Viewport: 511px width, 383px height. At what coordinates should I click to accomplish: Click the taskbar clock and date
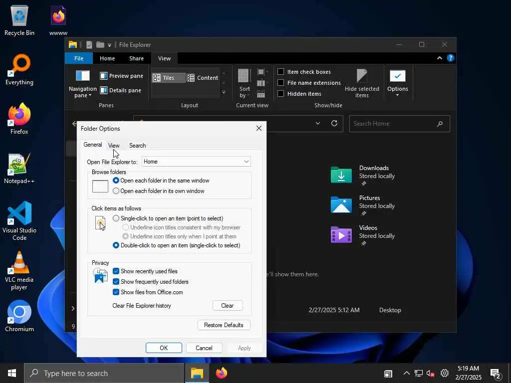click(468, 373)
